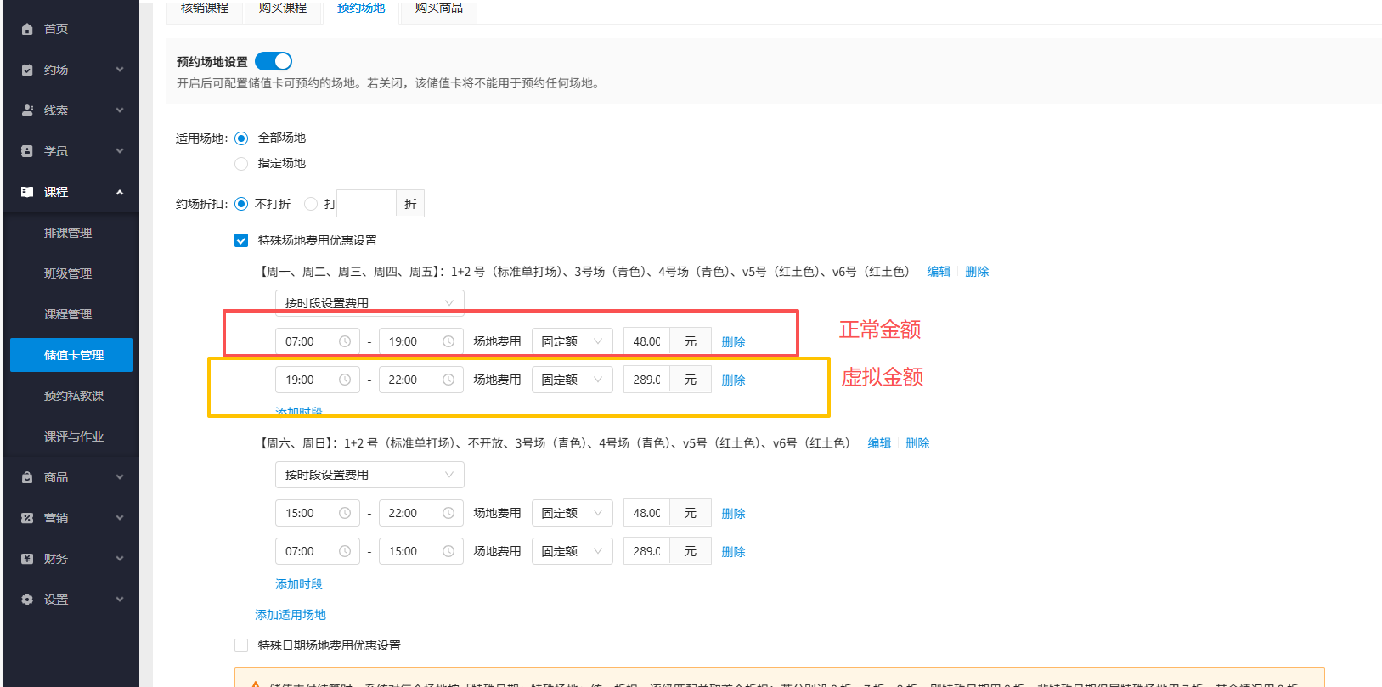1382x687 pixels.
Task: Delete the 15:00-22:00 weekend time slot
Action: point(733,514)
